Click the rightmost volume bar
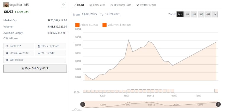The width and height of the screenshot is (244, 112). (x=216, y=91)
